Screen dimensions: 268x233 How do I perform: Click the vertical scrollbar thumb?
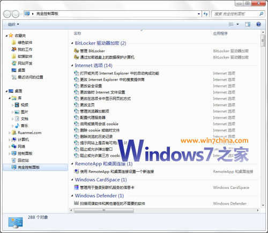(263, 41)
